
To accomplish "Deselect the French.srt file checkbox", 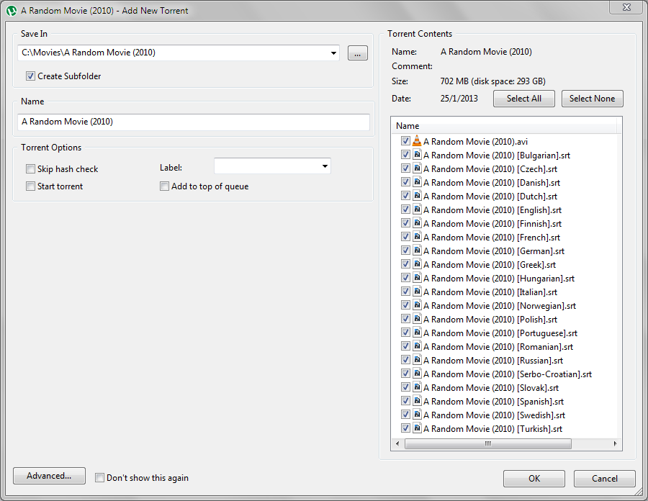I will [x=405, y=238].
